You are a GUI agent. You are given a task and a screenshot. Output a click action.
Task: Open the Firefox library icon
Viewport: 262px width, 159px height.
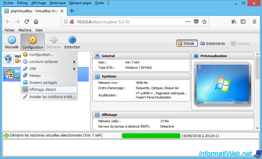[x=234, y=22]
